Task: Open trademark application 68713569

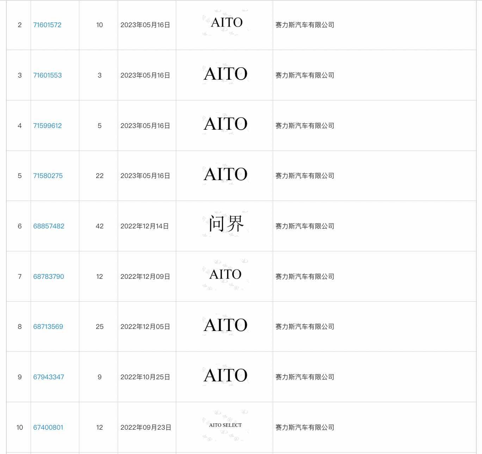Action: point(48,327)
